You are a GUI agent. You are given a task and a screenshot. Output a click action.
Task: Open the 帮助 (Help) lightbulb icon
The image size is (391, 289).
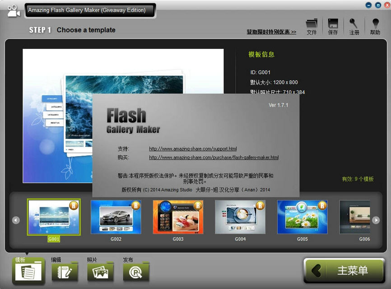(x=375, y=24)
